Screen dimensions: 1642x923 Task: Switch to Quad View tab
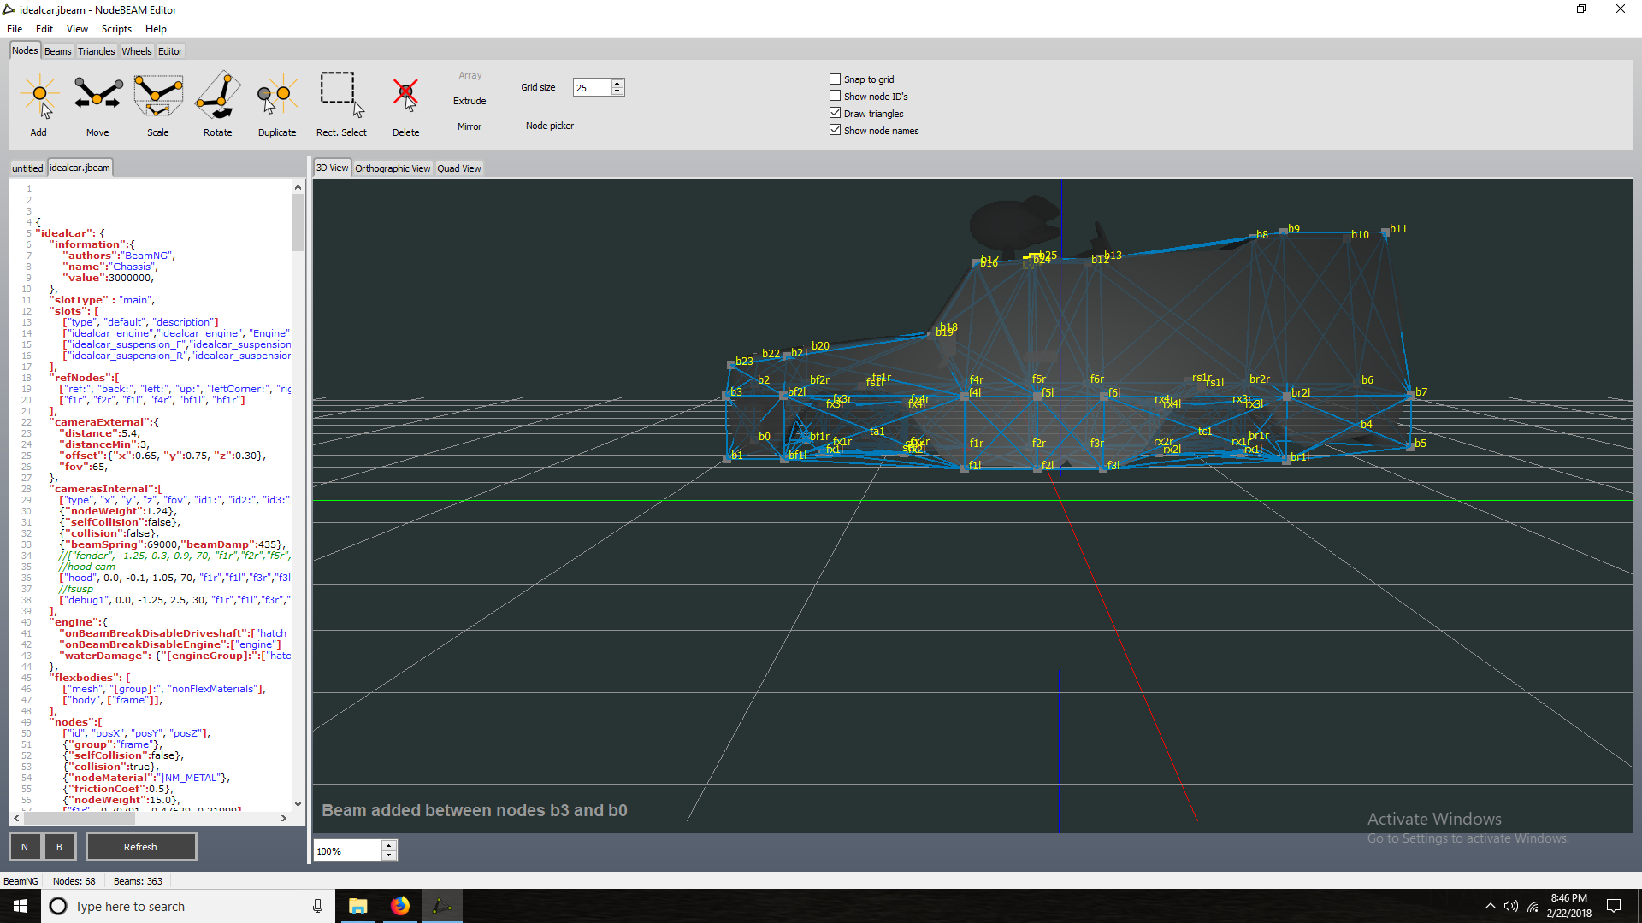tap(459, 168)
